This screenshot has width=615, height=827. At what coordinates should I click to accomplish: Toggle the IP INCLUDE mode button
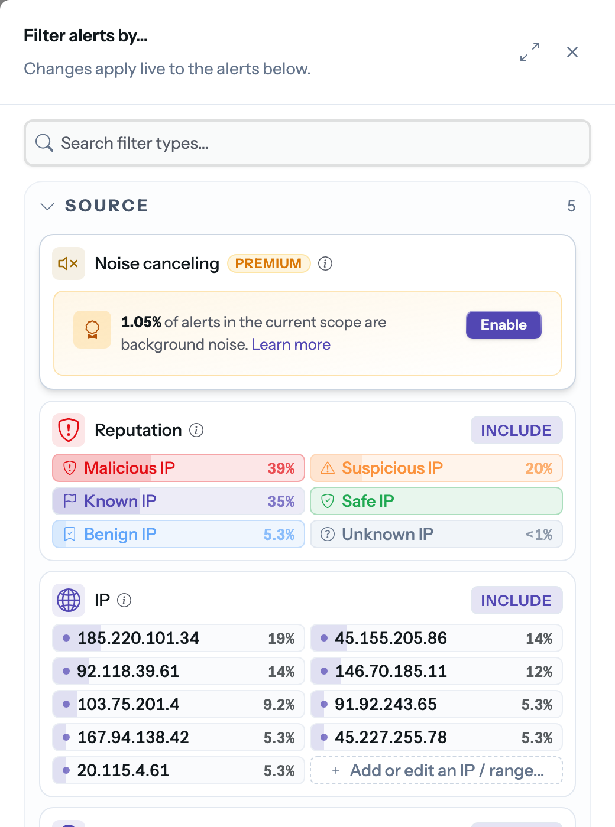[x=516, y=600]
